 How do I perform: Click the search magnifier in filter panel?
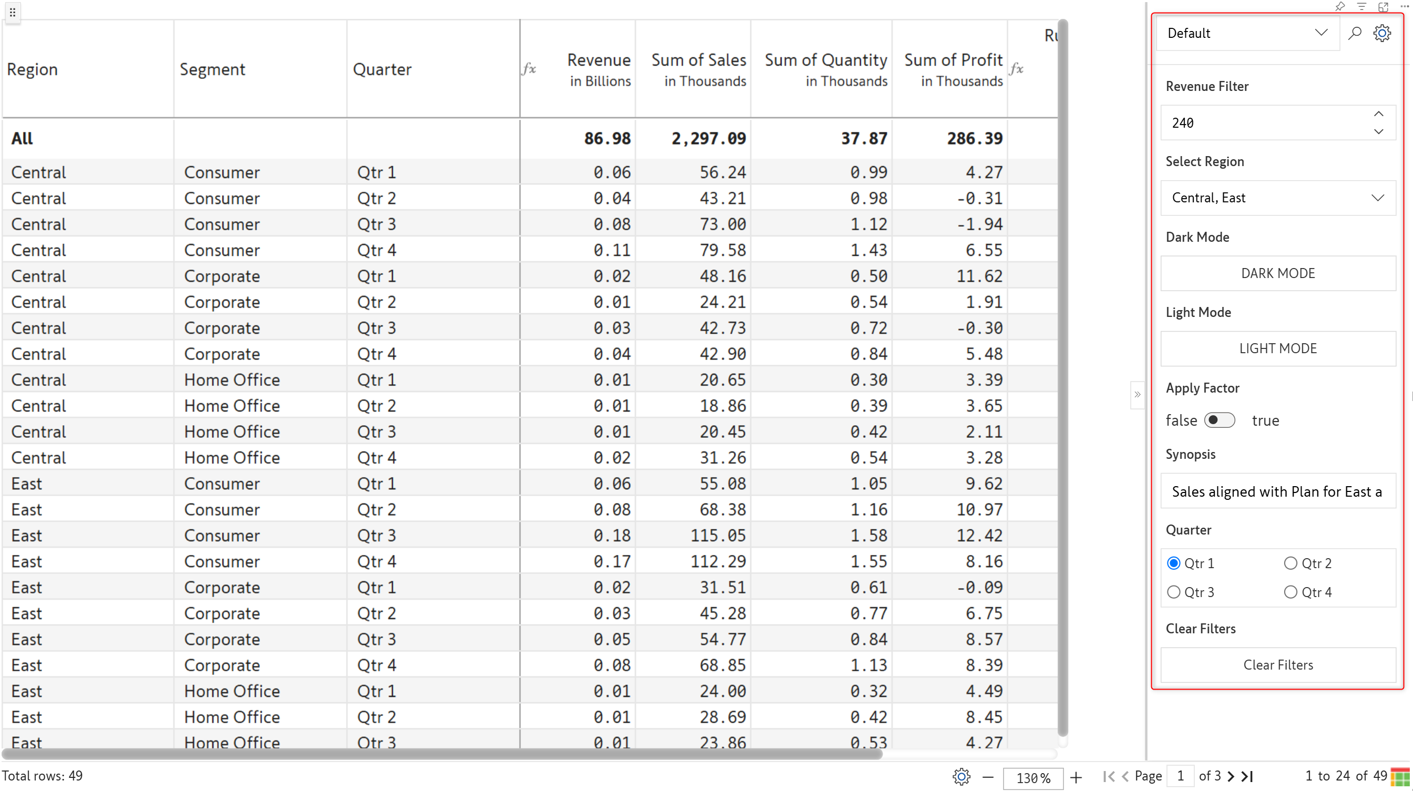tap(1354, 33)
